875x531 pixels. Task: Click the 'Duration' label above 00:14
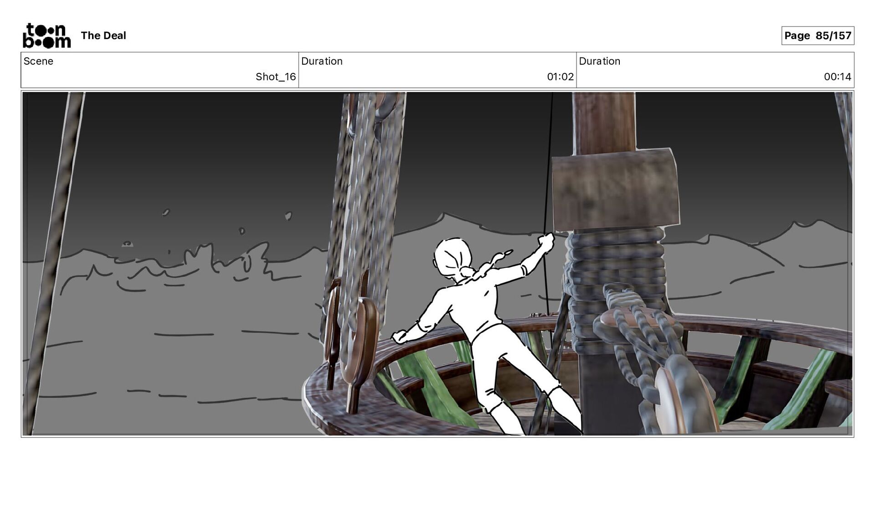(x=599, y=61)
